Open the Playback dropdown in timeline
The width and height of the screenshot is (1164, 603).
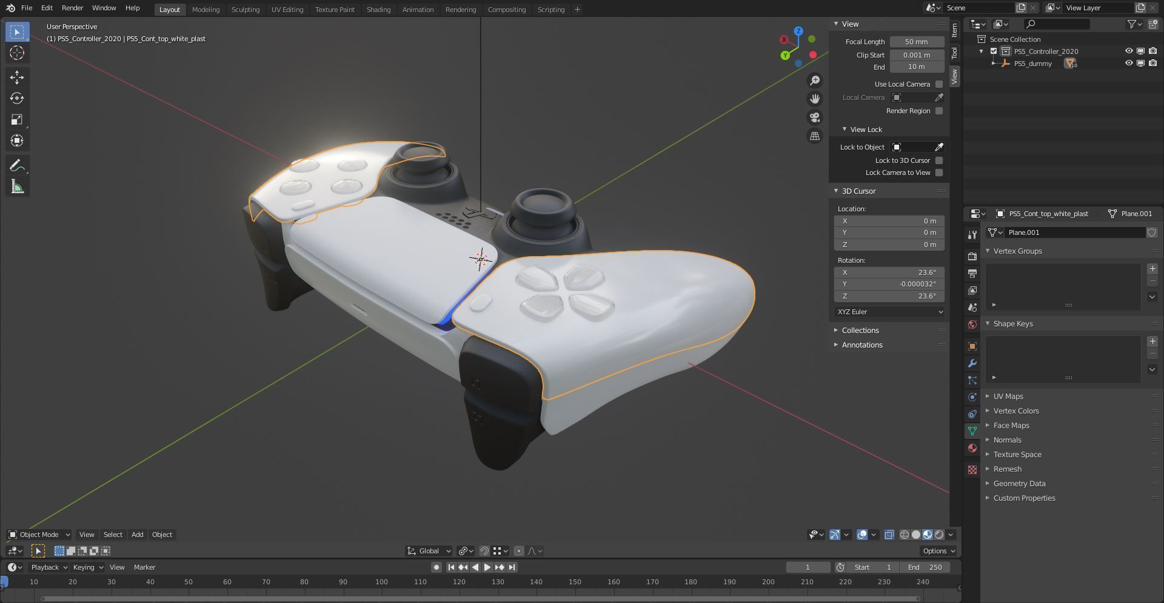pyautogui.click(x=48, y=567)
